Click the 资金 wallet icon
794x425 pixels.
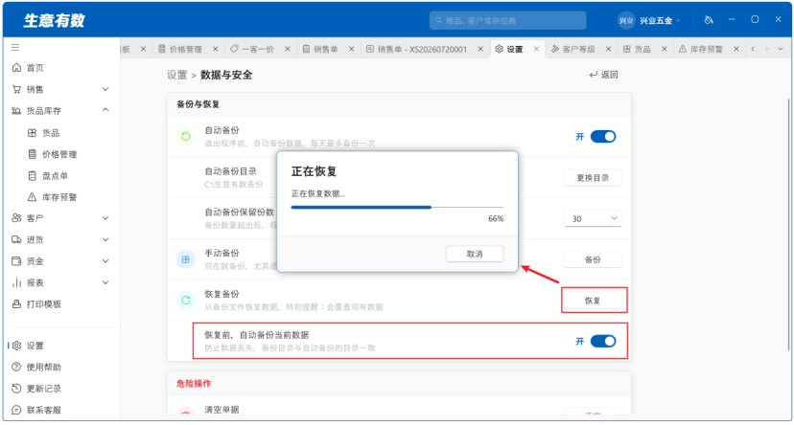(16, 261)
